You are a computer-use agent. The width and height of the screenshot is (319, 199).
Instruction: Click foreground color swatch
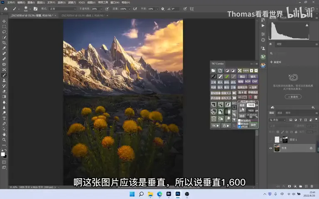(x=3, y=154)
